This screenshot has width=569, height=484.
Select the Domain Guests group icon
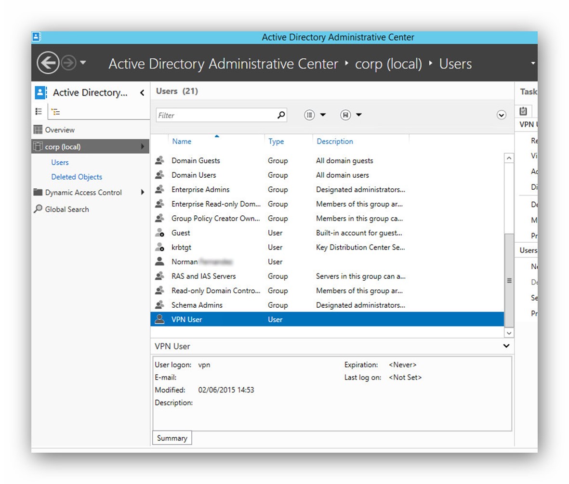click(159, 160)
